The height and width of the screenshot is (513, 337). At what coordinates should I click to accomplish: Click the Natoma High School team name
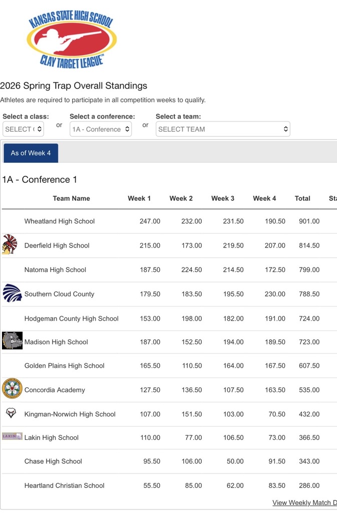(55, 270)
